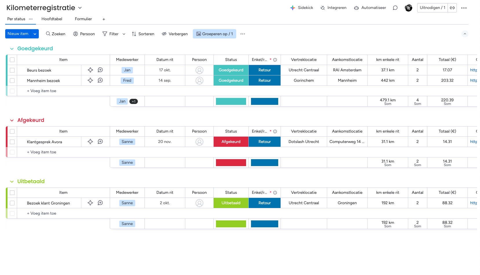This screenshot has width=480, height=275.
Task: Open the Nieuw item dropdown arrow
Action: coord(35,34)
